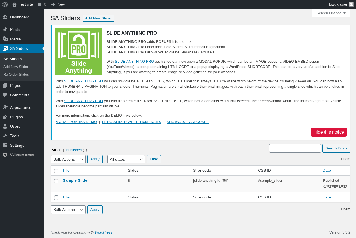This screenshot has height=238, width=356.
Task: Open the WordPress link in the footer
Action: coord(104,232)
